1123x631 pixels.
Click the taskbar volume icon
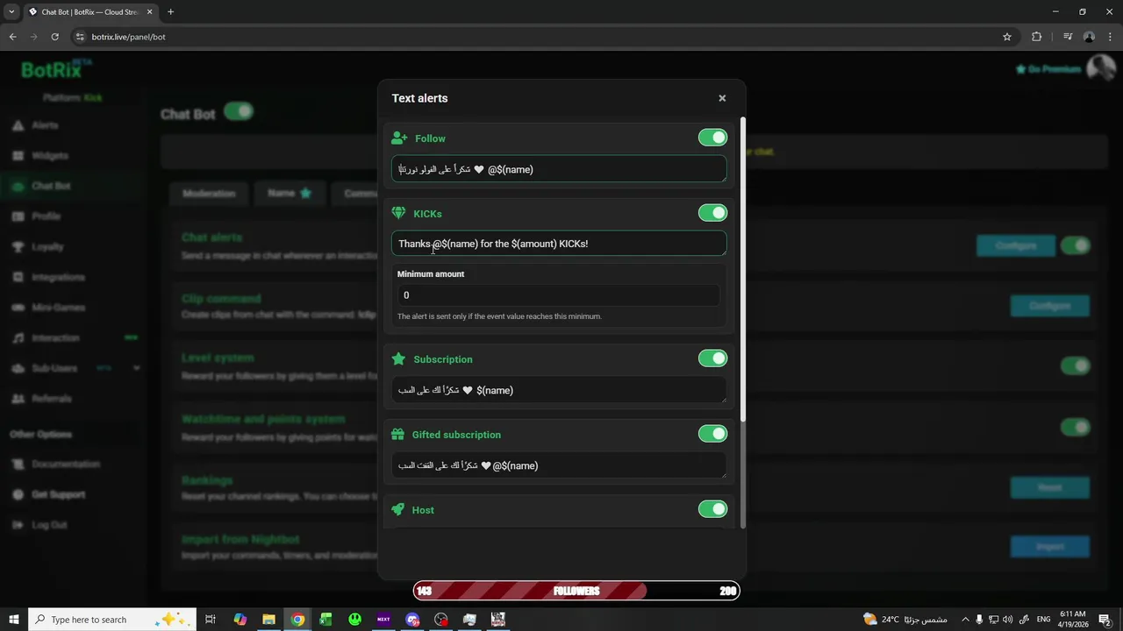pyautogui.click(x=1007, y=620)
